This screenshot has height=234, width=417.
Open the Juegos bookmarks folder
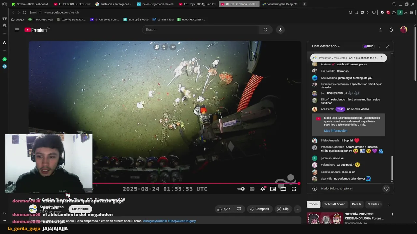[18, 19]
